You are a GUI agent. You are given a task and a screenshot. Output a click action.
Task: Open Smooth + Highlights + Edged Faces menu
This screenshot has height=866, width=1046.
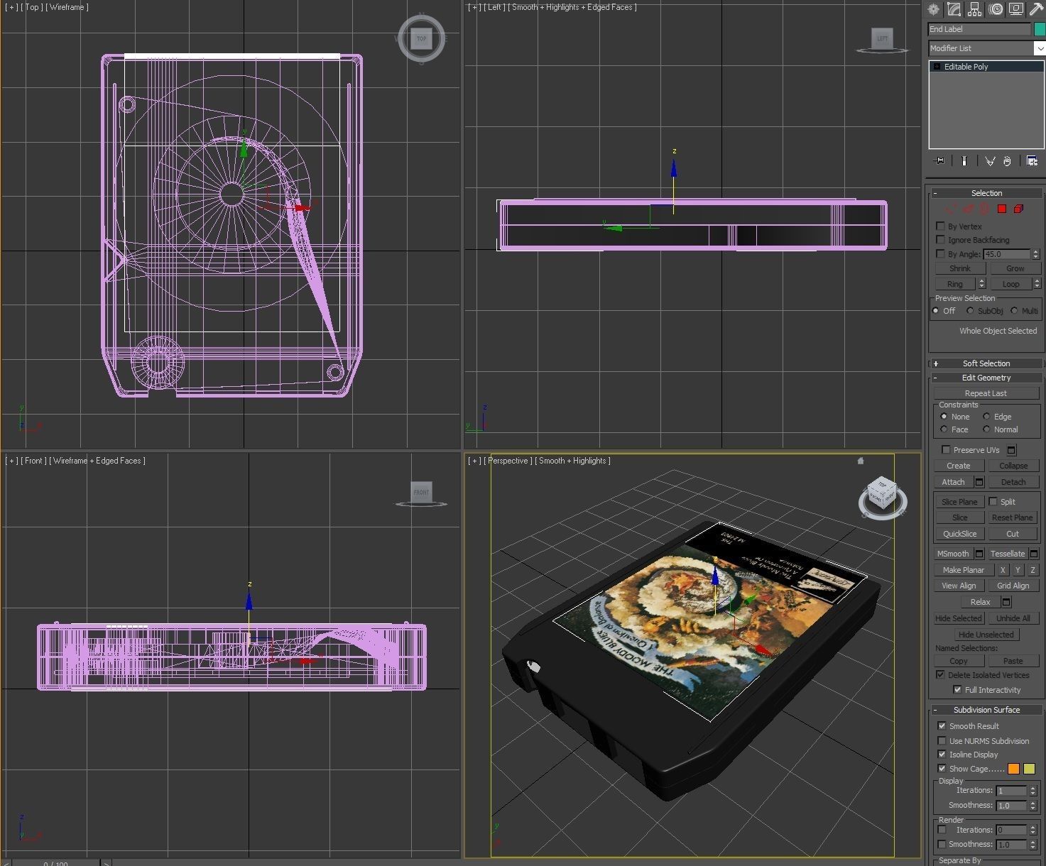(572, 7)
